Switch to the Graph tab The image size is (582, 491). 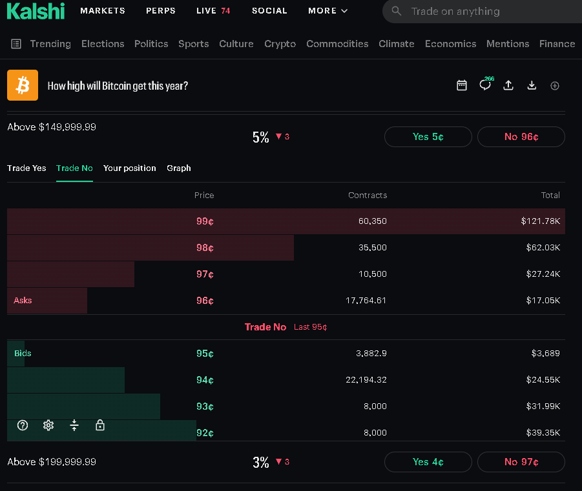178,168
